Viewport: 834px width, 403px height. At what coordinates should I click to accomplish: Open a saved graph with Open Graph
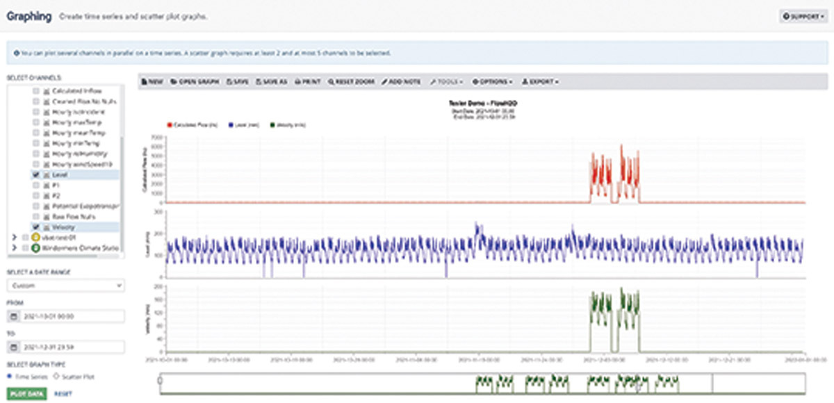[x=194, y=81]
